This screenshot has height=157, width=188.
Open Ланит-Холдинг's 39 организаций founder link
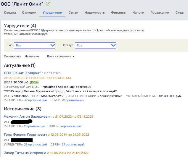coord(36,100)
